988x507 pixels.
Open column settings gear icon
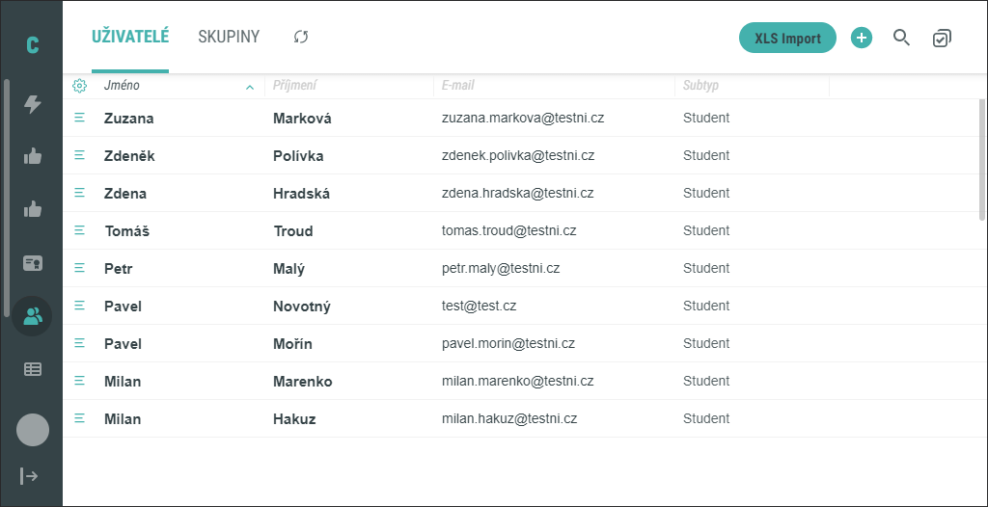pos(79,87)
